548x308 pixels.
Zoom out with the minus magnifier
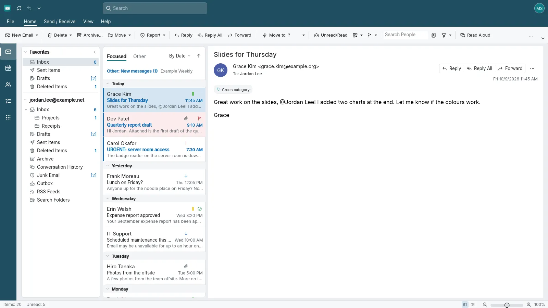tap(485, 305)
